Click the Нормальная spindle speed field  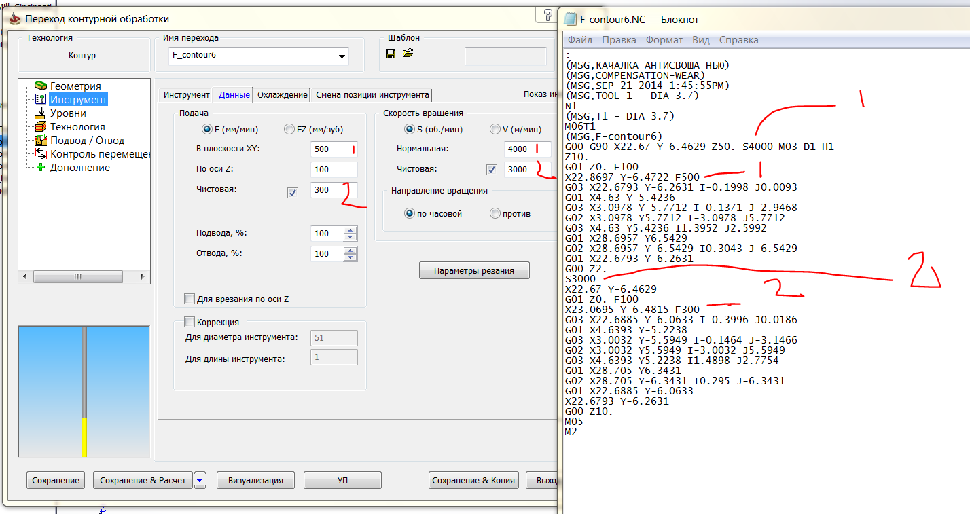point(528,149)
